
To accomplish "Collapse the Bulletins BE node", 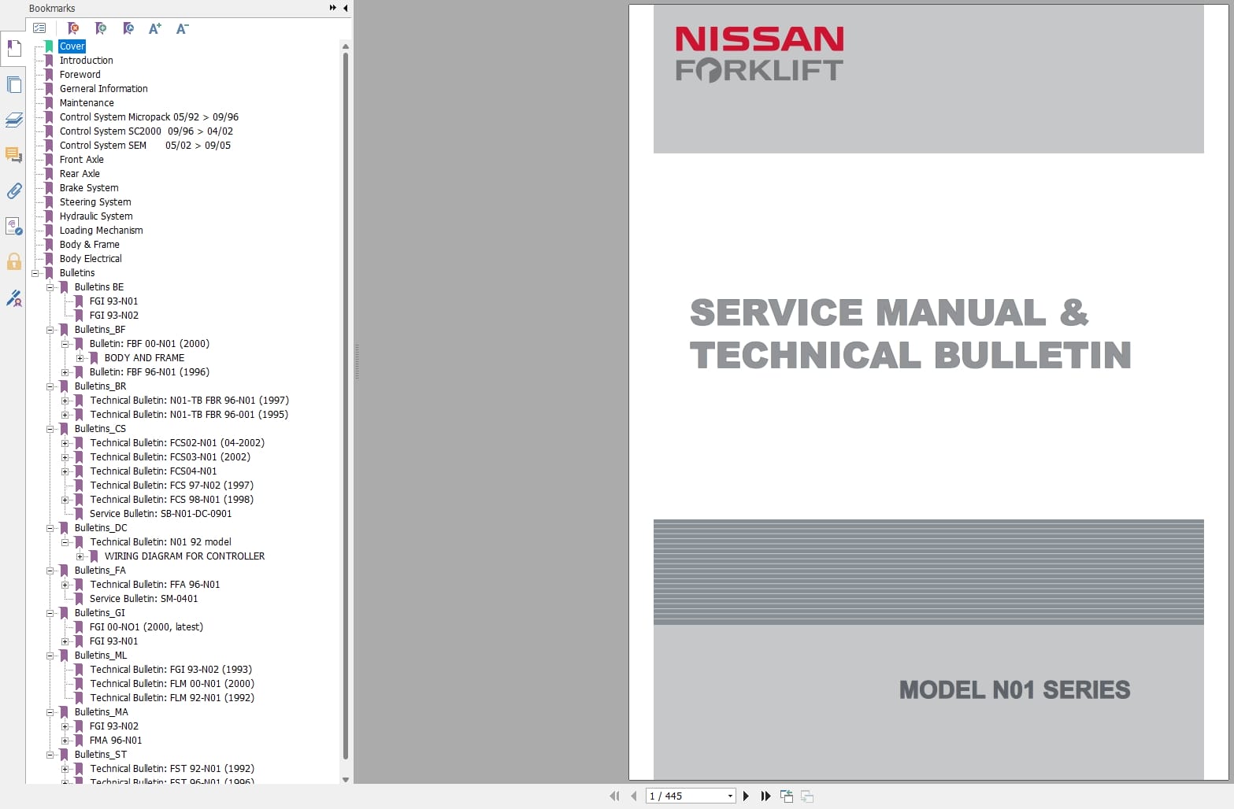I will [50, 287].
